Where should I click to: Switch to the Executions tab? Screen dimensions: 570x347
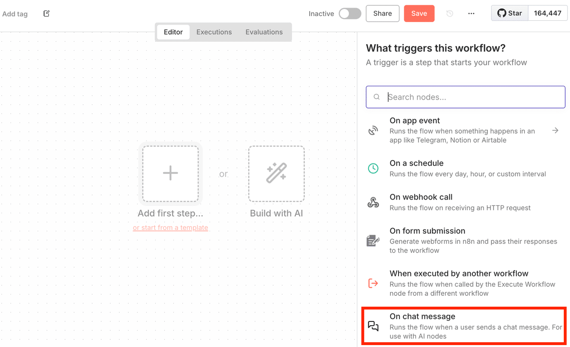tap(214, 32)
